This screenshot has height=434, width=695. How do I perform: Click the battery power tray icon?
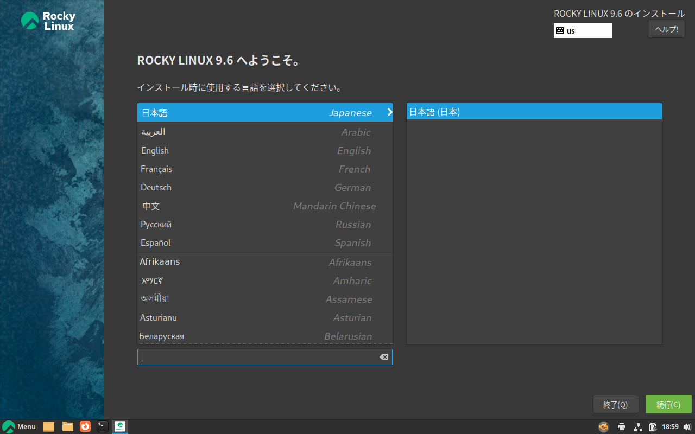click(x=653, y=427)
